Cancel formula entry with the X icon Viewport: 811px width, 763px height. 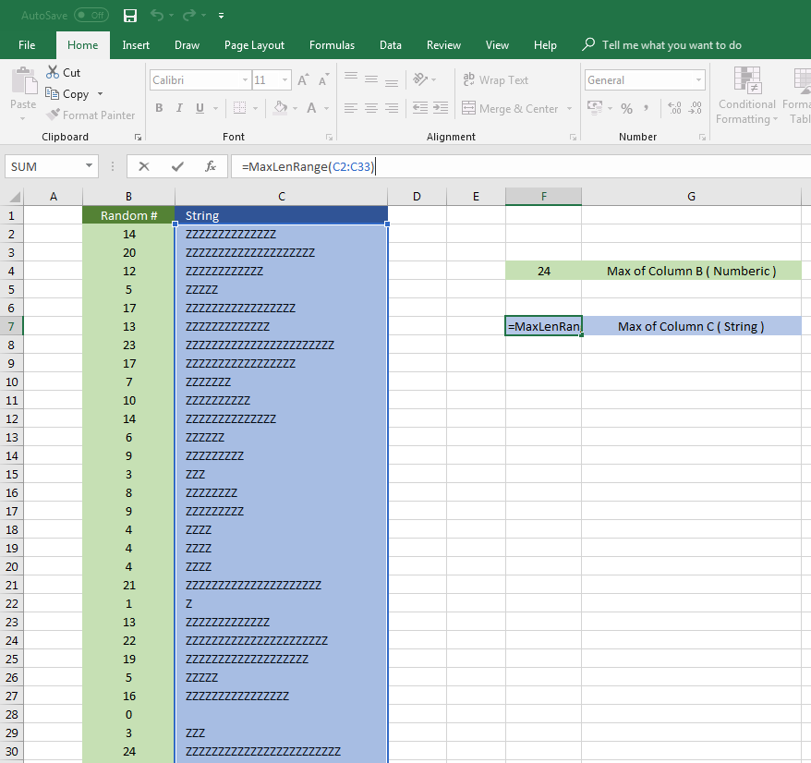click(x=144, y=166)
